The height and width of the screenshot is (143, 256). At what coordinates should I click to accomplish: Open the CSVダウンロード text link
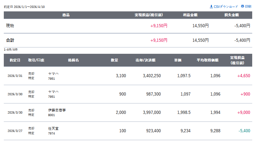click(x=226, y=7)
